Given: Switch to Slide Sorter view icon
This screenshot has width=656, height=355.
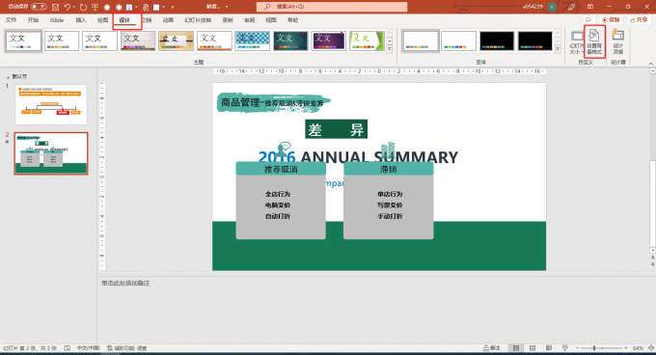Looking at the screenshot, I should pos(533,348).
